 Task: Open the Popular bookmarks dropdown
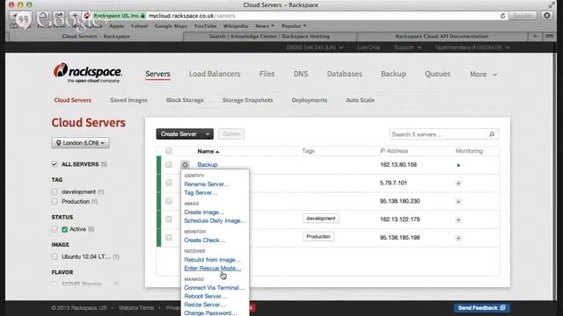(294, 26)
